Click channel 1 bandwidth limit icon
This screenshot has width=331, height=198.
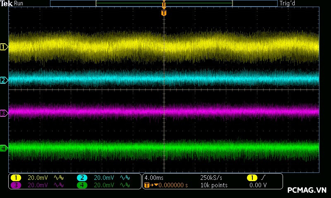tap(60, 178)
